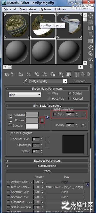Toggle Self-Illumination Color checkbox
Viewport: 96px width, 213px height.
tap(55, 114)
